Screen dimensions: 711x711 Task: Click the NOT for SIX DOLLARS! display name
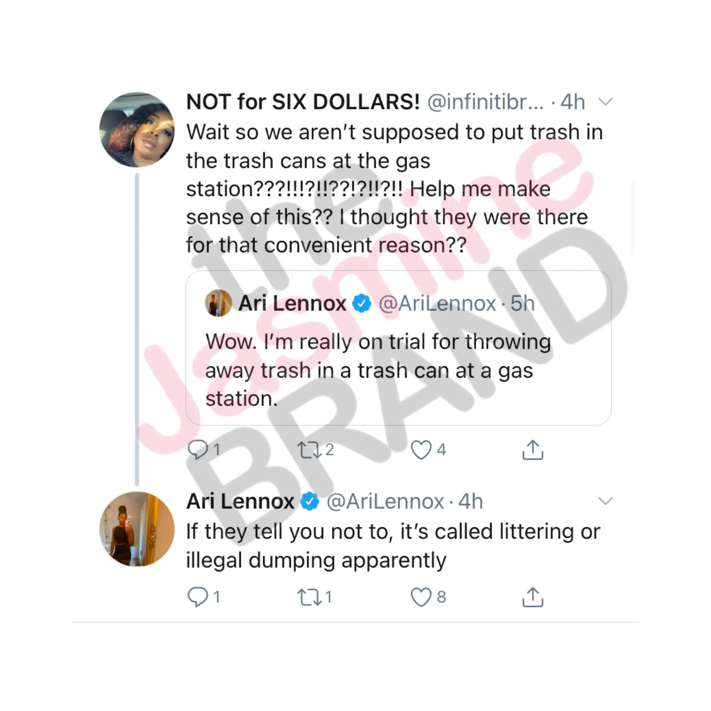coord(303,102)
